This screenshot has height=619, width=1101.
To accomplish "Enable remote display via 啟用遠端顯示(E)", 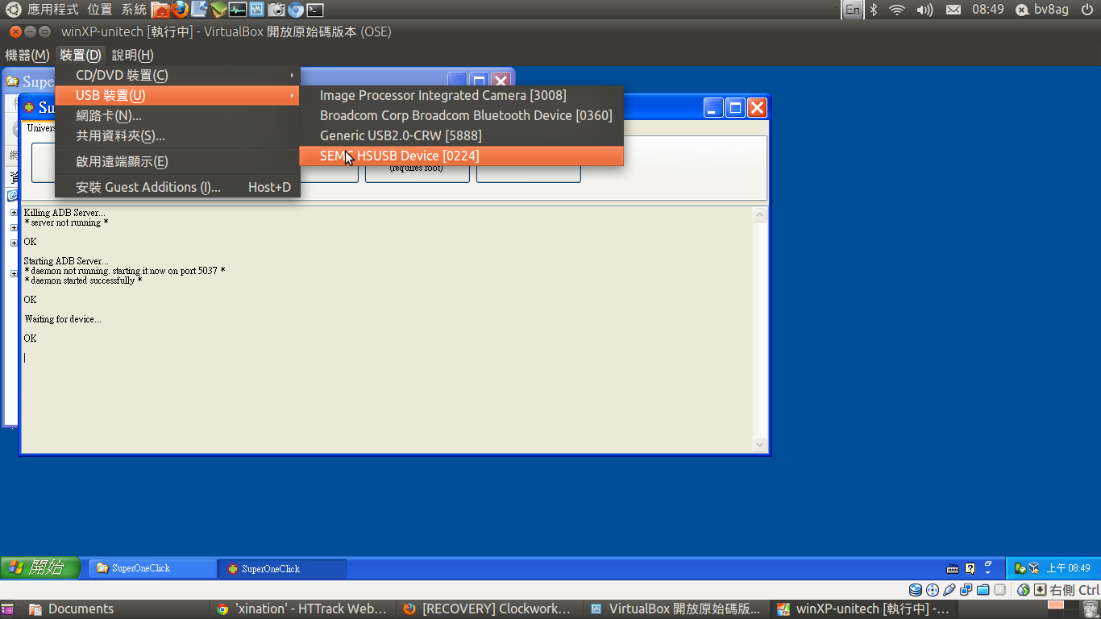I will click(x=178, y=161).
